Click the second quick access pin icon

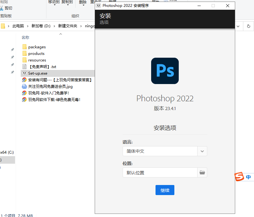pyautogui.click(x=13, y=57)
